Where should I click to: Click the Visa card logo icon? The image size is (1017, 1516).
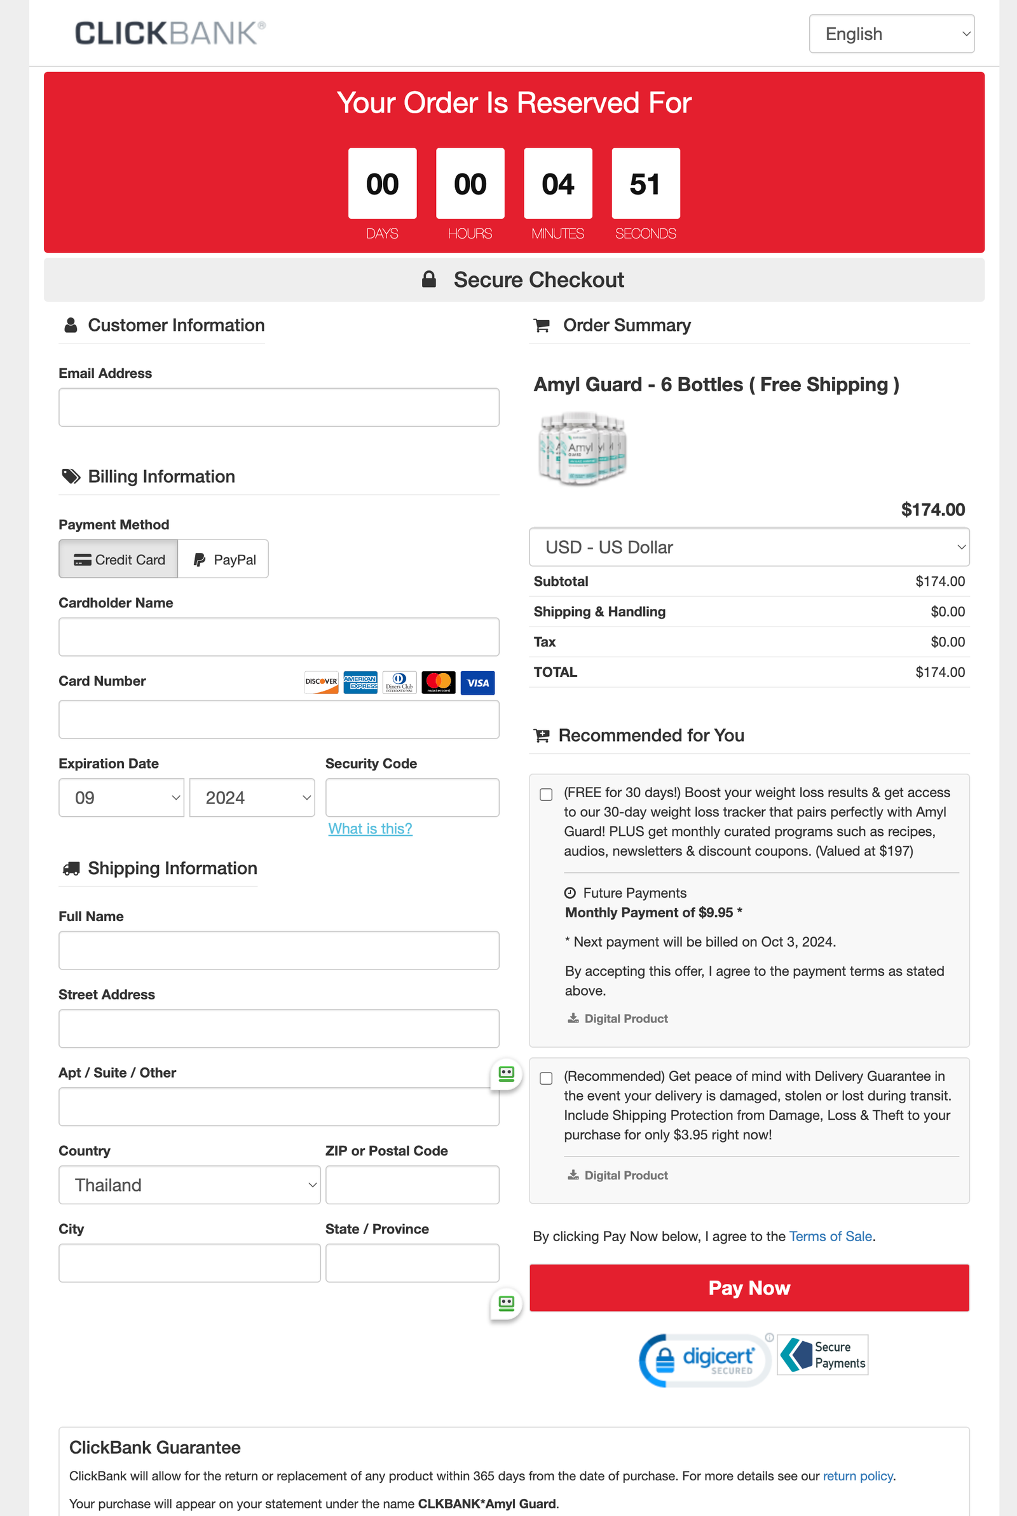(477, 683)
